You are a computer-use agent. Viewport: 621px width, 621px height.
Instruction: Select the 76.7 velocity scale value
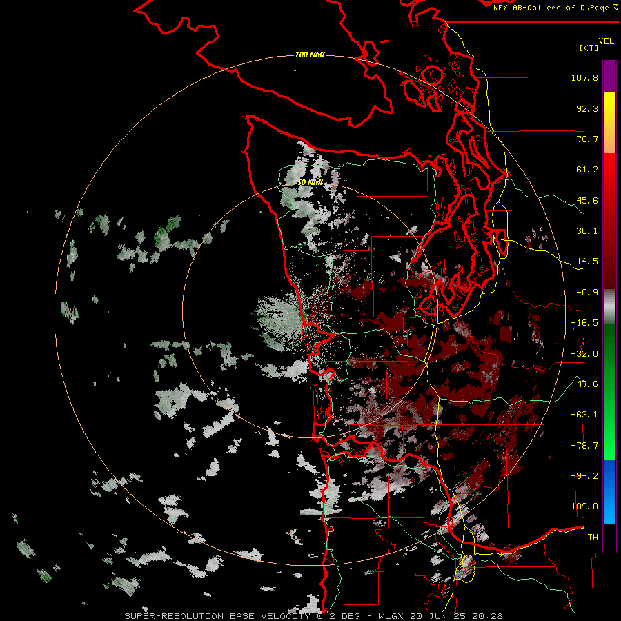[x=587, y=139]
